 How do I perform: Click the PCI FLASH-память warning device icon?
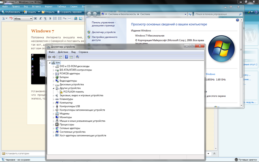pos(61,92)
